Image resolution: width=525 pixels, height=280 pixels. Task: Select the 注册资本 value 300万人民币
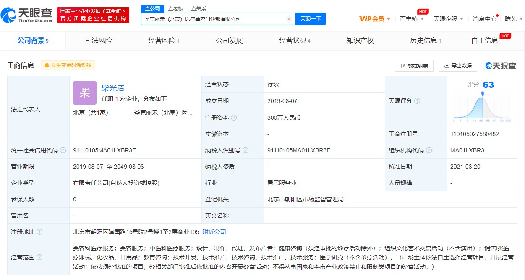click(284, 118)
